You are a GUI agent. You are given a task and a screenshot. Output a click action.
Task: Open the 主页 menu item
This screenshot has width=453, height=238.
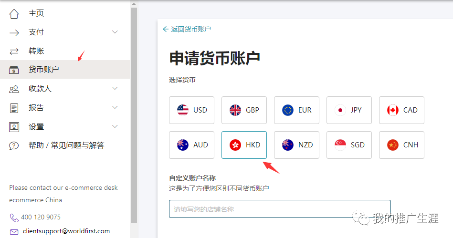(x=36, y=13)
